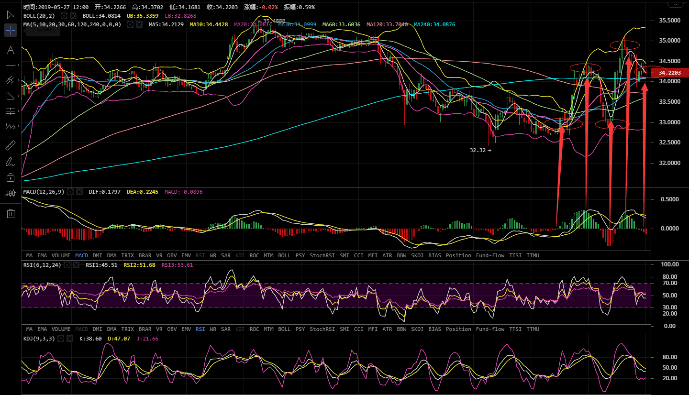689x395 pixels.
Task: Switch MACD pane to MA indicator
Action: click(x=29, y=255)
